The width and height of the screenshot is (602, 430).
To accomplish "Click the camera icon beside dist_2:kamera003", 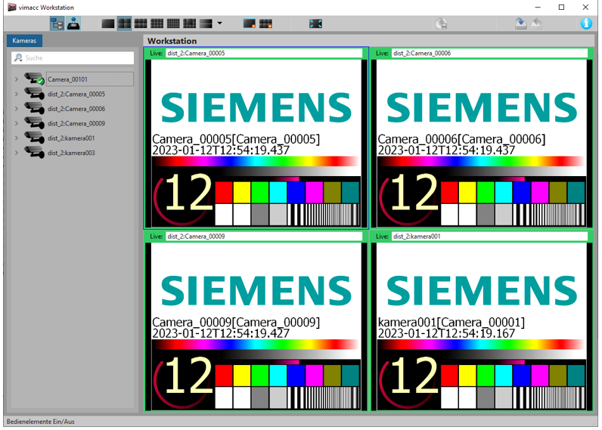I will tap(34, 152).
